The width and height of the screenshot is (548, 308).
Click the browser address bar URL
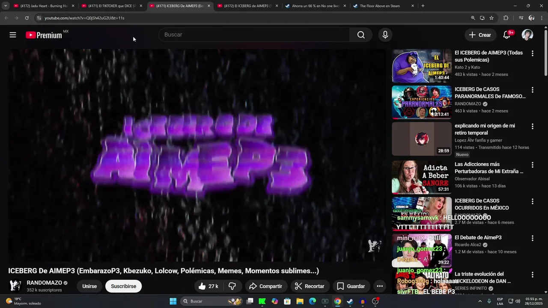coord(84,18)
